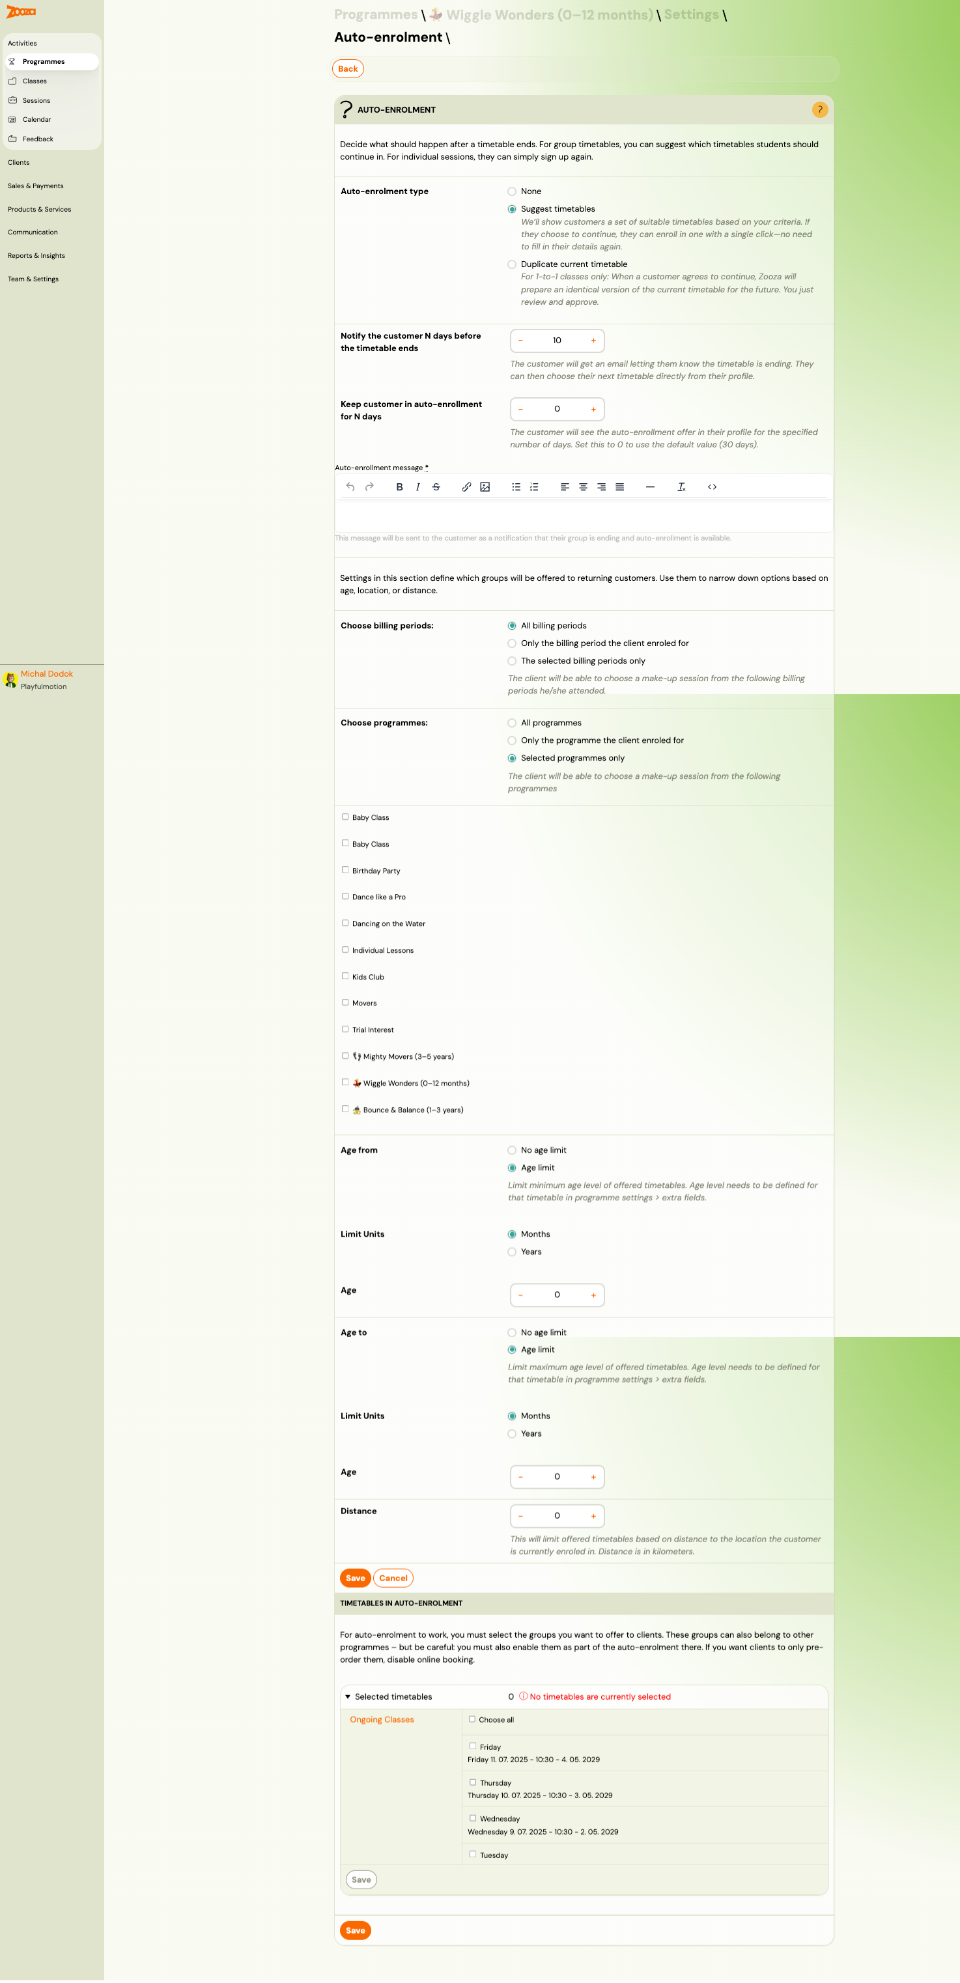
Task: Insert an image in the message editor
Action: [x=485, y=486]
